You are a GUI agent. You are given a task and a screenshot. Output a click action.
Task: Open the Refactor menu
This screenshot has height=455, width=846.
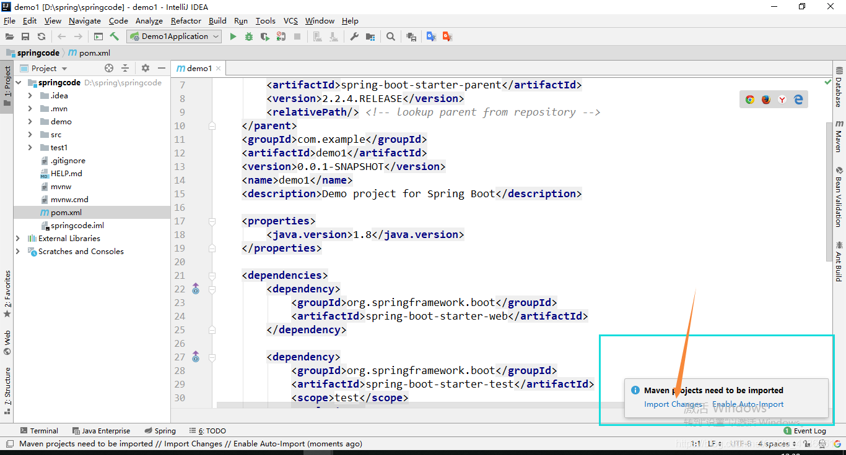point(186,20)
